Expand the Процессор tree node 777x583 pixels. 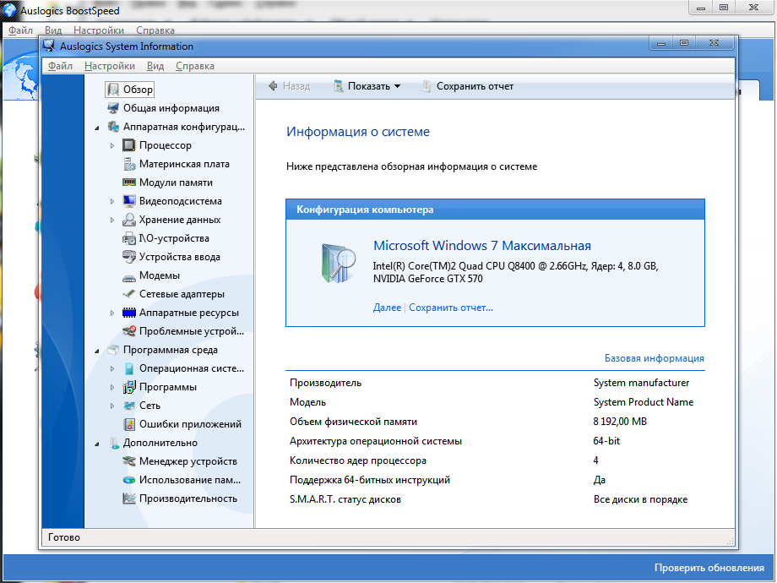click(x=112, y=145)
